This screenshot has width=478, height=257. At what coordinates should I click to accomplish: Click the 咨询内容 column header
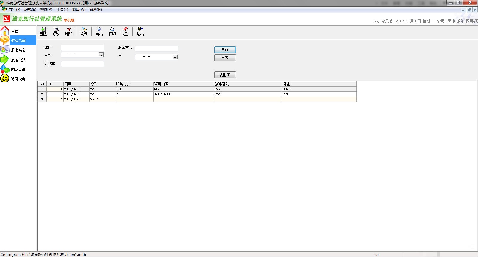183,84
